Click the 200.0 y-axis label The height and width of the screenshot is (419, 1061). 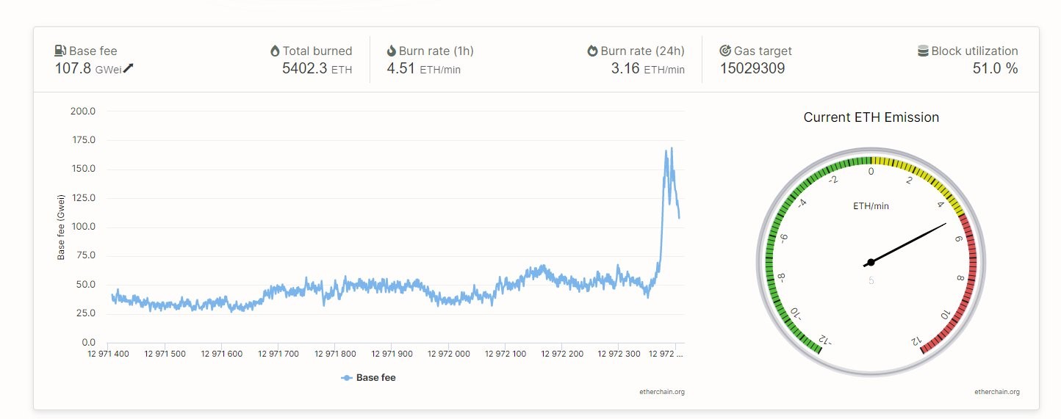(82, 112)
